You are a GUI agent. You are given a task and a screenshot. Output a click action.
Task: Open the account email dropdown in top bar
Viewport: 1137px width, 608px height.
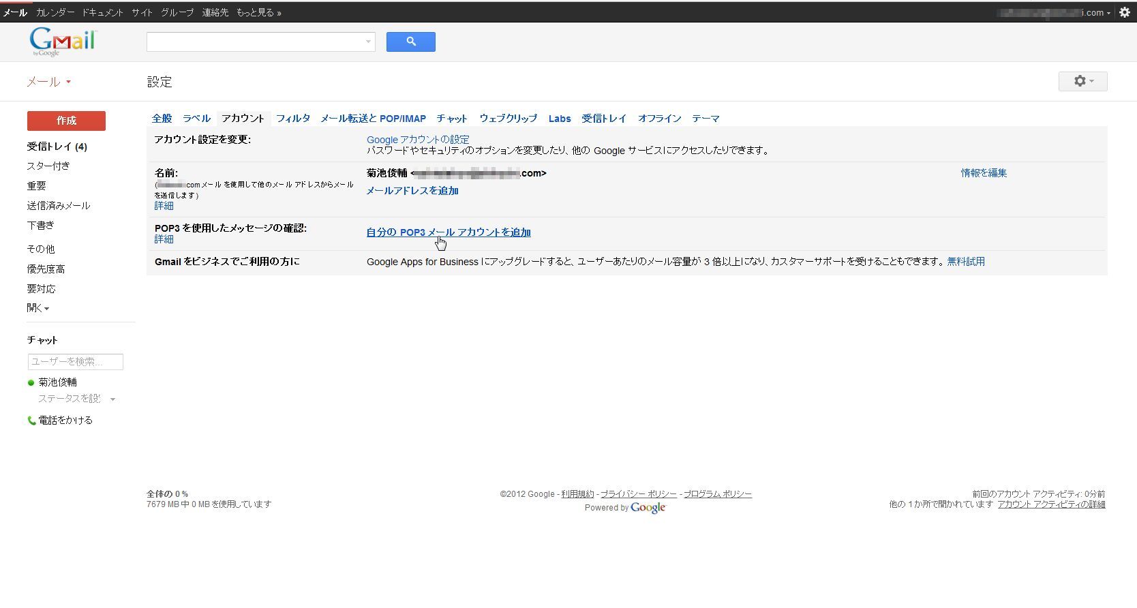click(x=1054, y=12)
